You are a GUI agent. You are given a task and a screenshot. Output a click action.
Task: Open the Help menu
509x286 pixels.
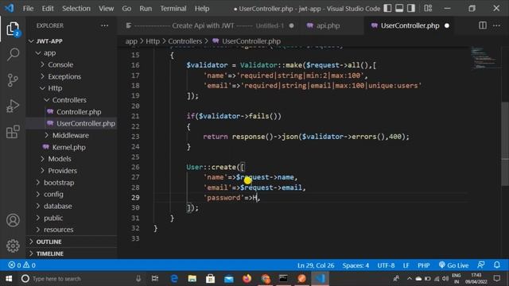tap(202, 9)
